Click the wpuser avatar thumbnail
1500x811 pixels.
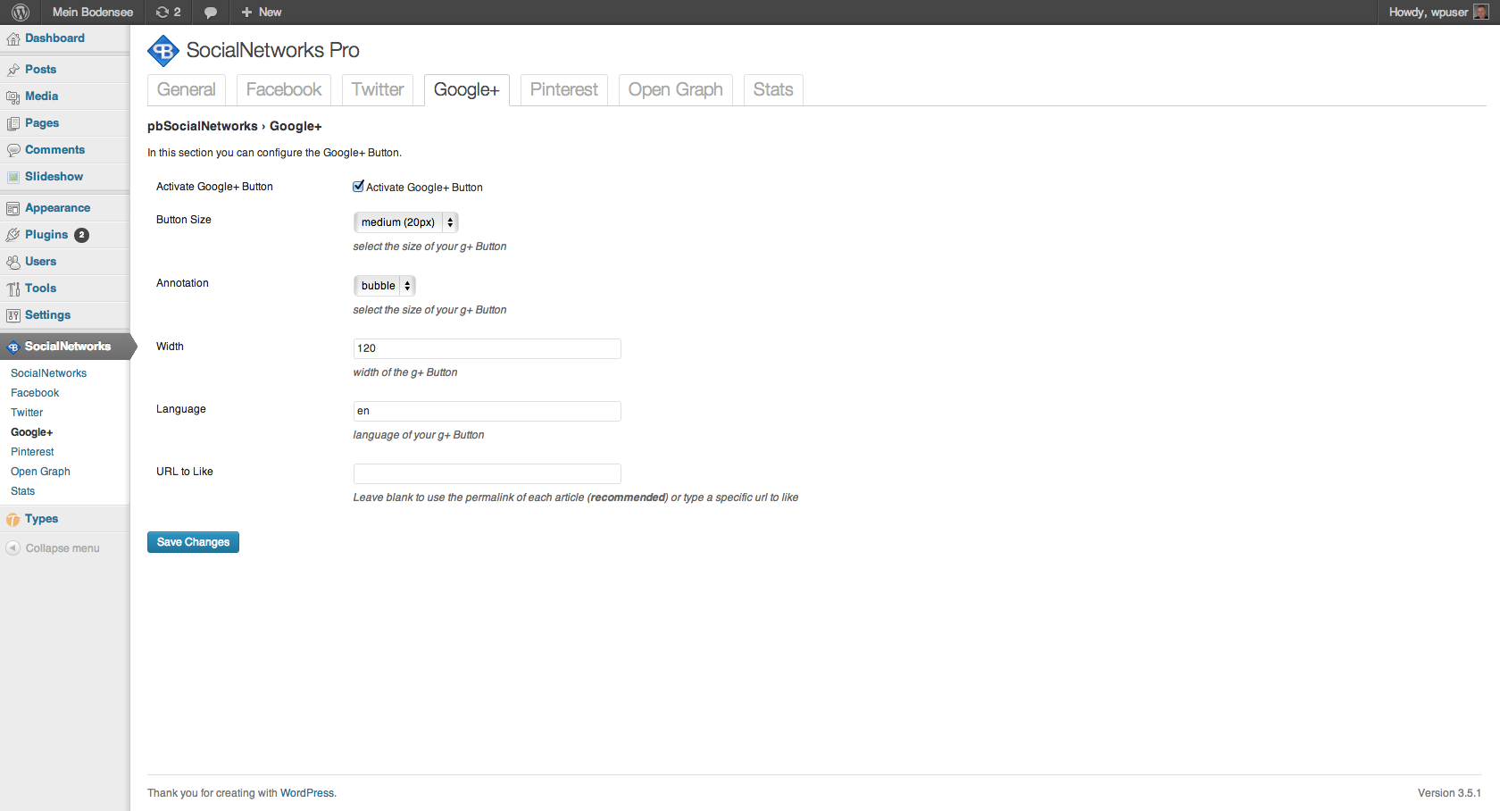(x=1480, y=13)
